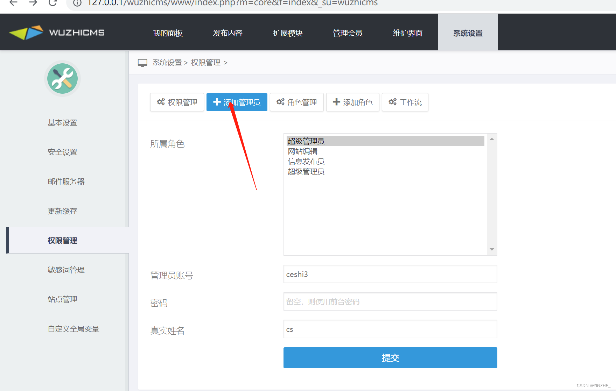
Task: Click 系统设置 breadcrumb link
Action: tap(167, 63)
